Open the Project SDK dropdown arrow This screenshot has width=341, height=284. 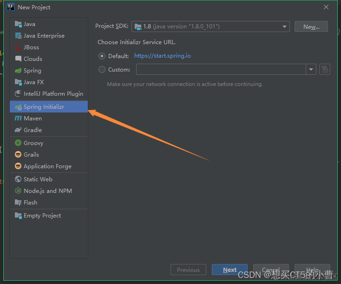(x=284, y=26)
